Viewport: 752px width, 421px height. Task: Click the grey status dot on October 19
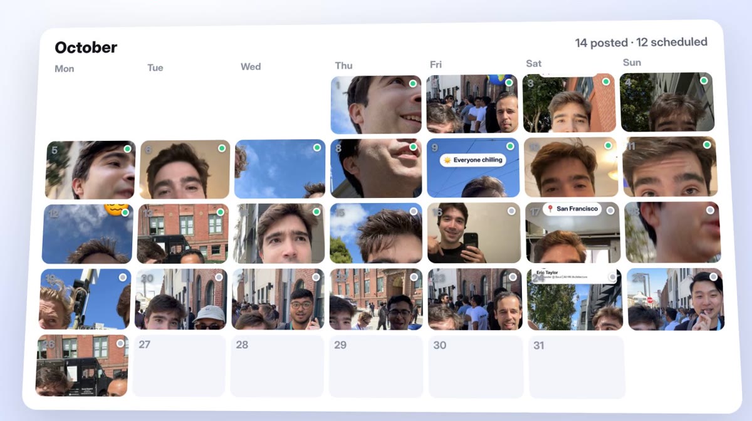(x=123, y=278)
